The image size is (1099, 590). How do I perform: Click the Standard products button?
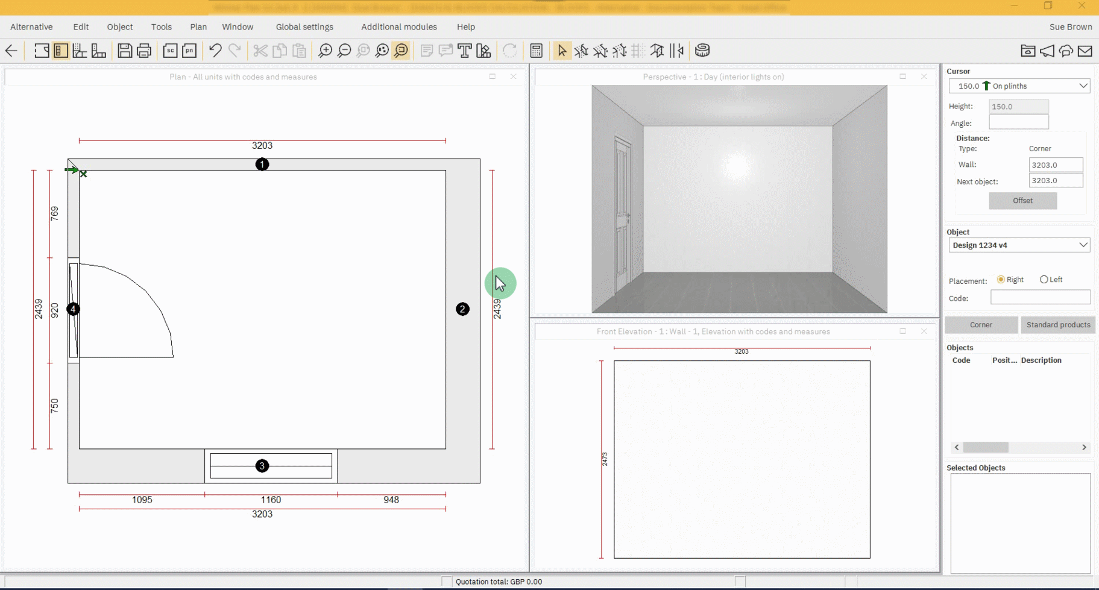[x=1058, y=325]
